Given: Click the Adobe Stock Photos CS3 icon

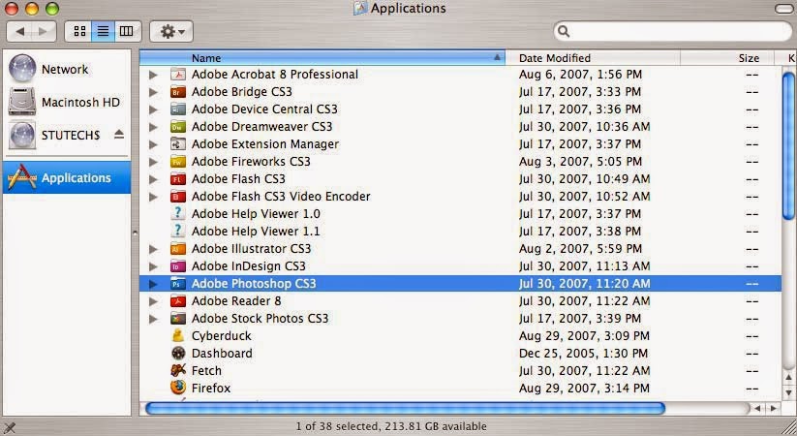Looking at the screenshot, I should (178, 319).
